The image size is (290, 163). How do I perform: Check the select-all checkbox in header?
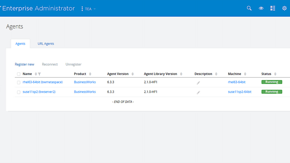[x=19, y=74]
